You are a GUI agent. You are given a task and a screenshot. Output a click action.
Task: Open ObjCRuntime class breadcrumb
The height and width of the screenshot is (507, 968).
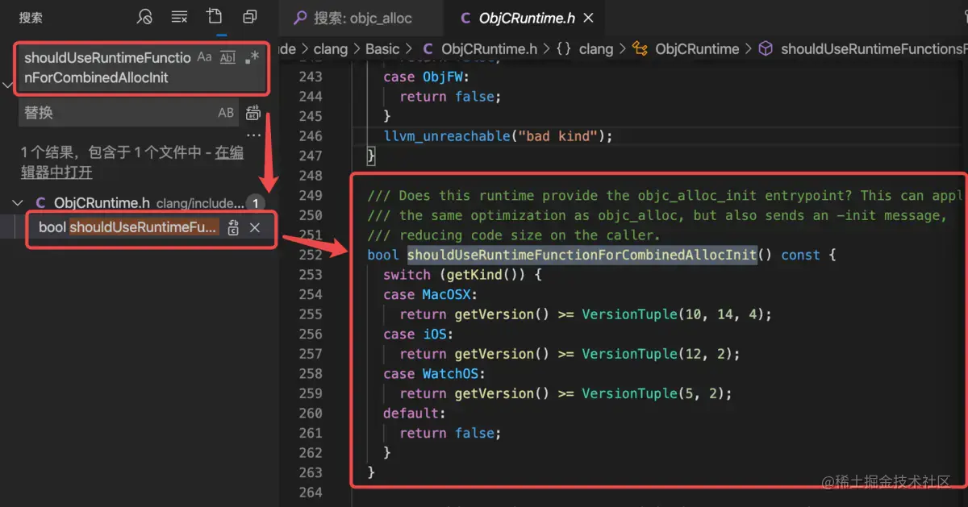697,49
